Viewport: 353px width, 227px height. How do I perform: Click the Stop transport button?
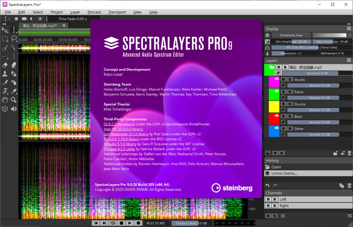coord(121,223)
